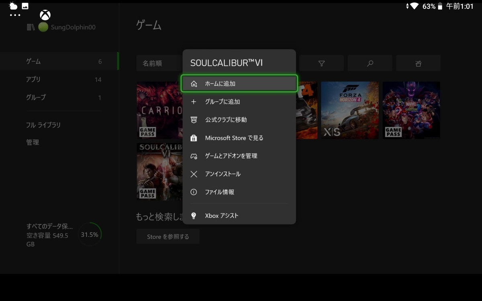Click the 31.5% storage usage ring

(x=90, y=234)
